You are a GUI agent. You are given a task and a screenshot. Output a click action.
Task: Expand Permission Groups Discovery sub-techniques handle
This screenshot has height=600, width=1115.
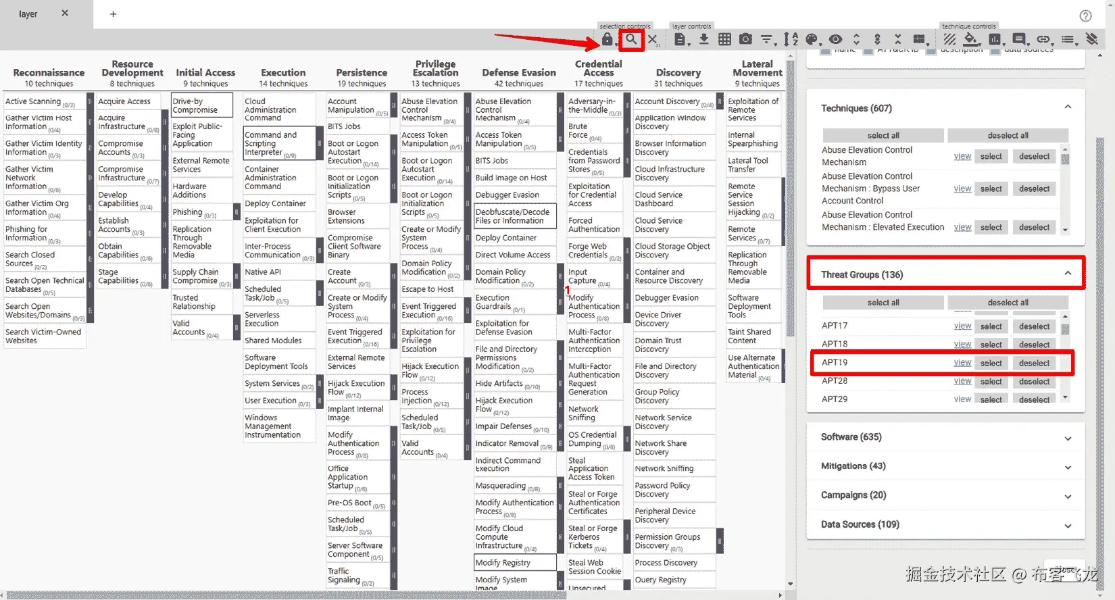click(720, 541)
